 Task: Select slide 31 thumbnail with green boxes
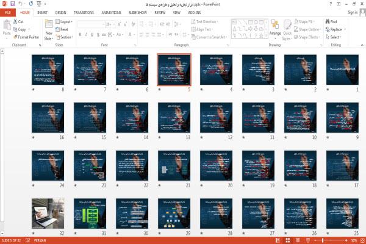(x=90, y=213)
